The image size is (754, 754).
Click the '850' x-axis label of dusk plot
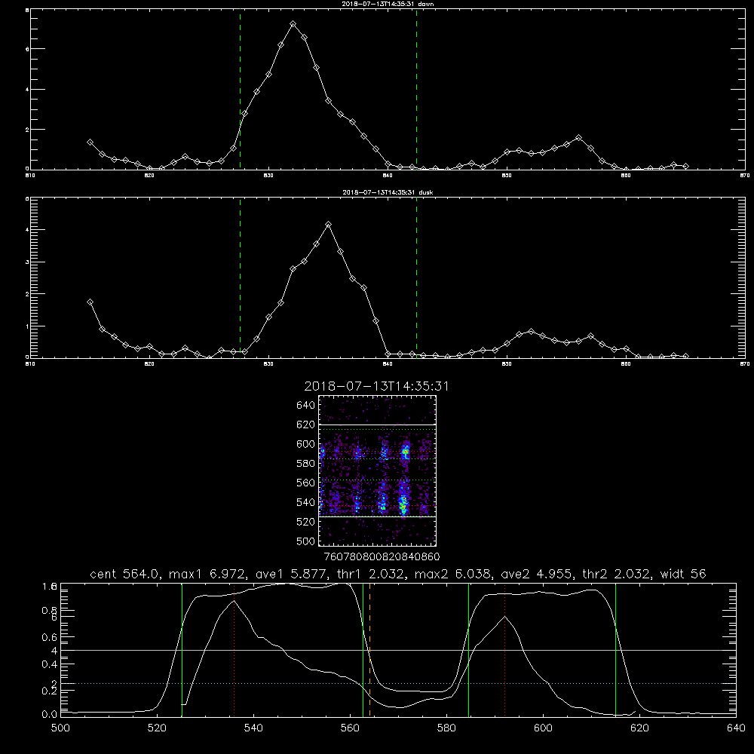[x=507, y=364]
